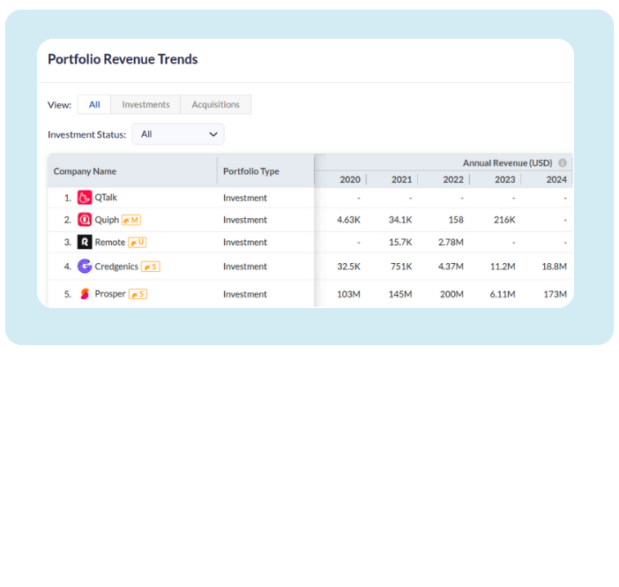The height and width of the screenshot is (587, 619).
Task: Select Prosper's 6.11M revenue cell
Action: 503,294
